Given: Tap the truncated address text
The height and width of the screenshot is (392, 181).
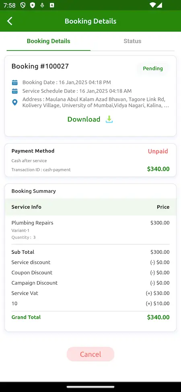Looking at the screenshot, I should (x=96, y=103).
